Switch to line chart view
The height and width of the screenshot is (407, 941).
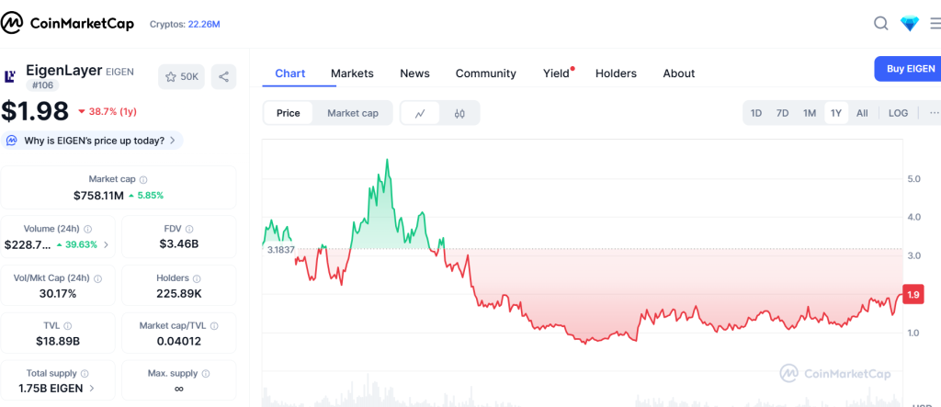[x=420, y=113]
